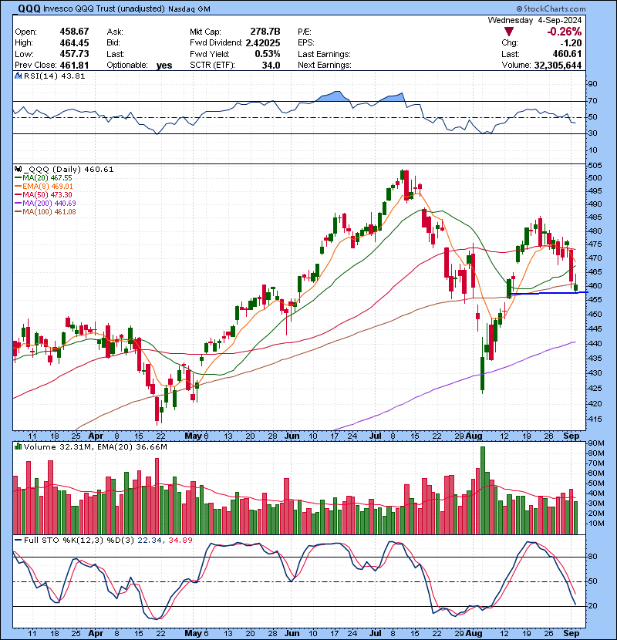617x640 pixels.
Task: Toggle the MA(200) overlay legend entry
Action: point(19,201)
